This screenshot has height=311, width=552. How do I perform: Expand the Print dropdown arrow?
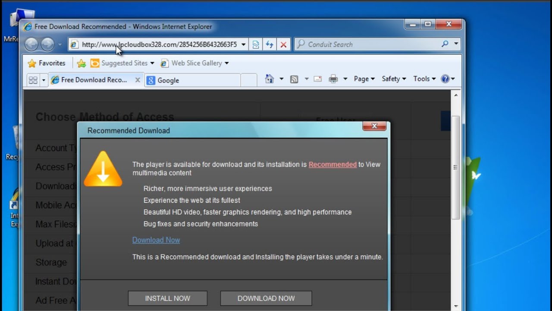point(345,79)
